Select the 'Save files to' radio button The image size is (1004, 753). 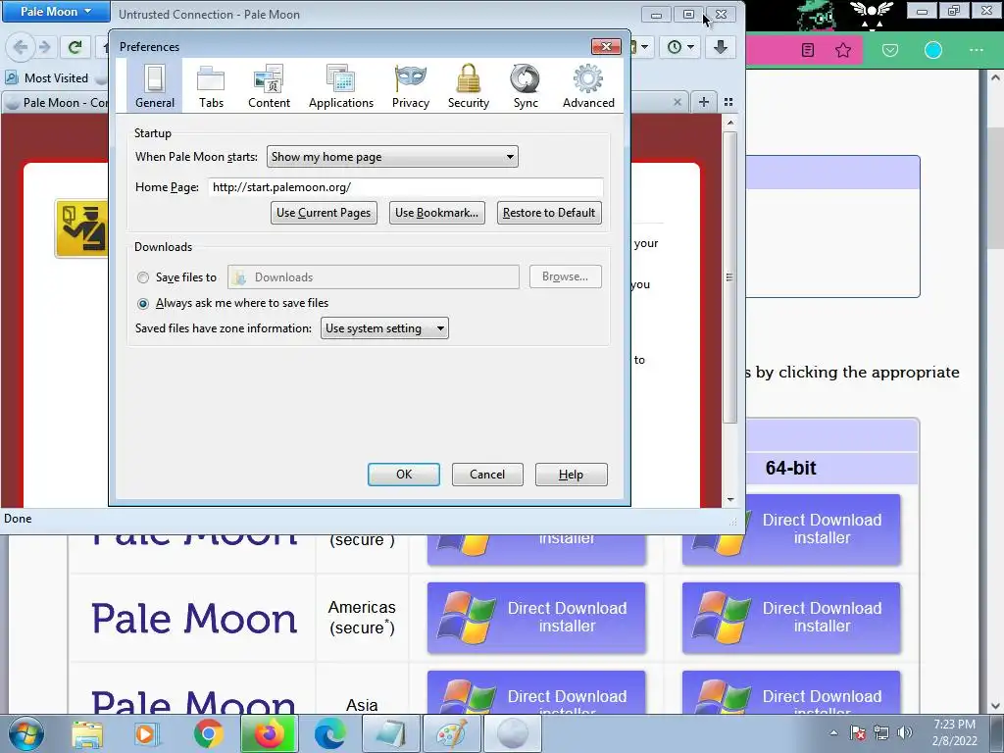click(143, 277)
